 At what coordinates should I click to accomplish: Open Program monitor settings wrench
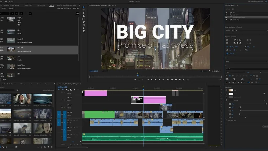(x=210, y=71)
